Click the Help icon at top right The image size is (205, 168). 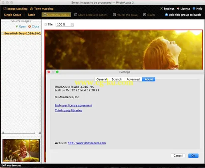pos(194,8)
